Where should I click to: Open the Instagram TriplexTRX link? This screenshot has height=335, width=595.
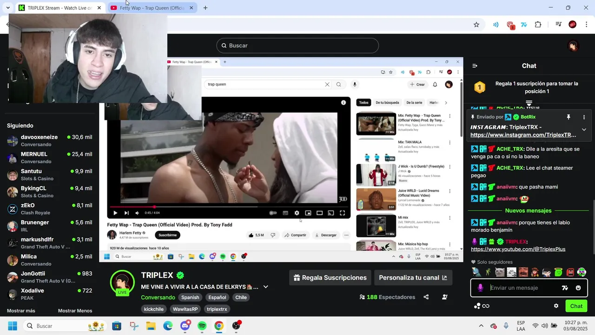coord(523,135)
